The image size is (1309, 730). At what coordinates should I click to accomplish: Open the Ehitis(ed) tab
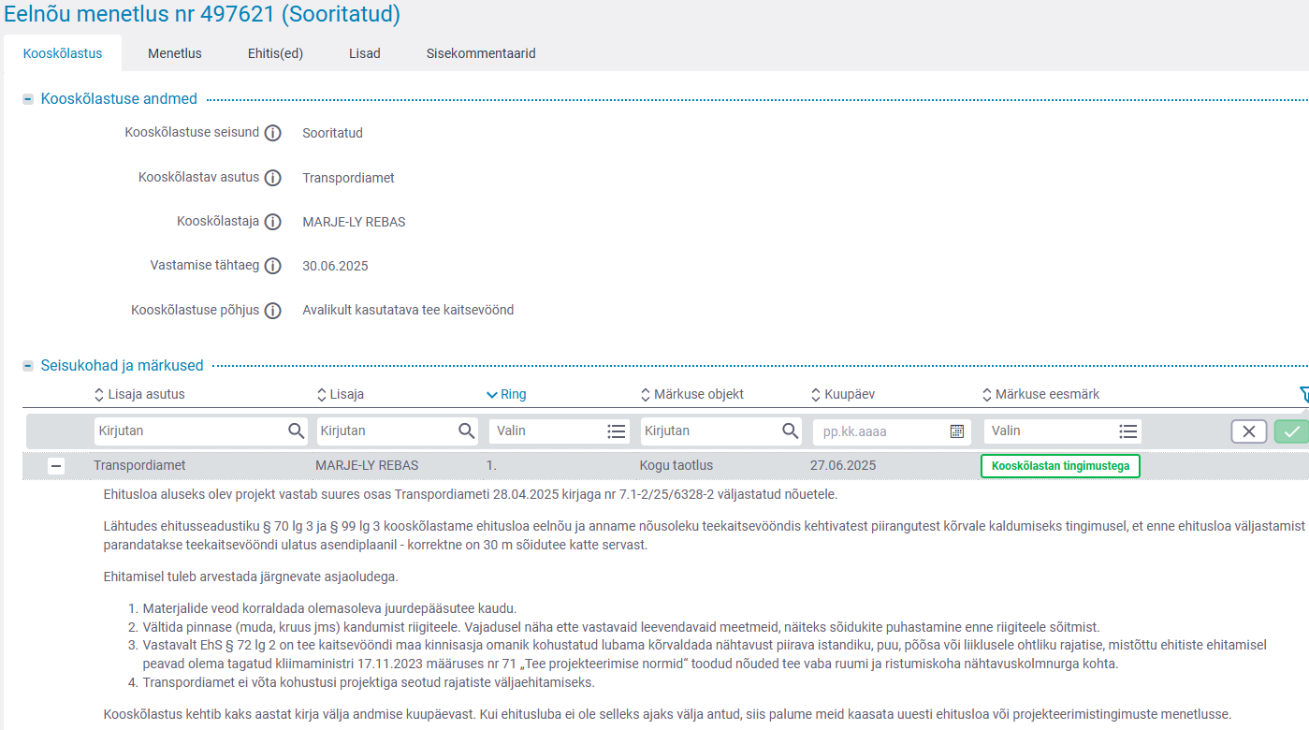275,53
